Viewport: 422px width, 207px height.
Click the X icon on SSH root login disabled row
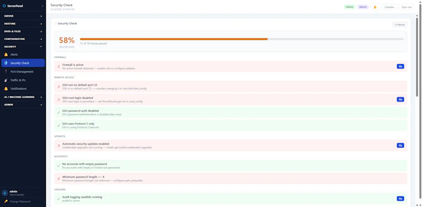click(59, 100)
